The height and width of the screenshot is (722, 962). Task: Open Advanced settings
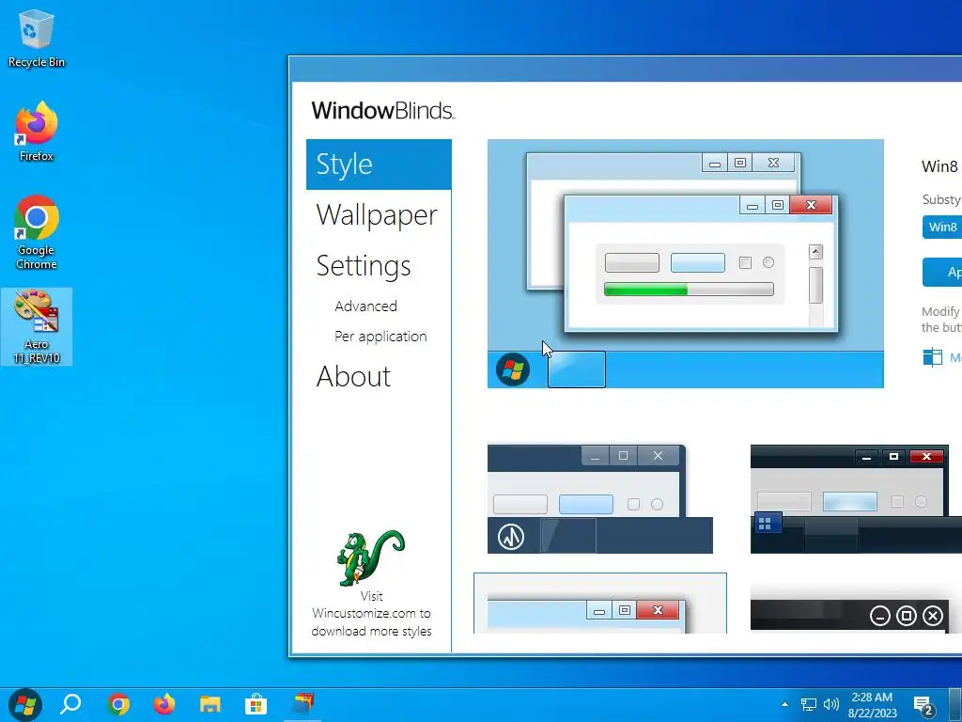click(365, 306)
